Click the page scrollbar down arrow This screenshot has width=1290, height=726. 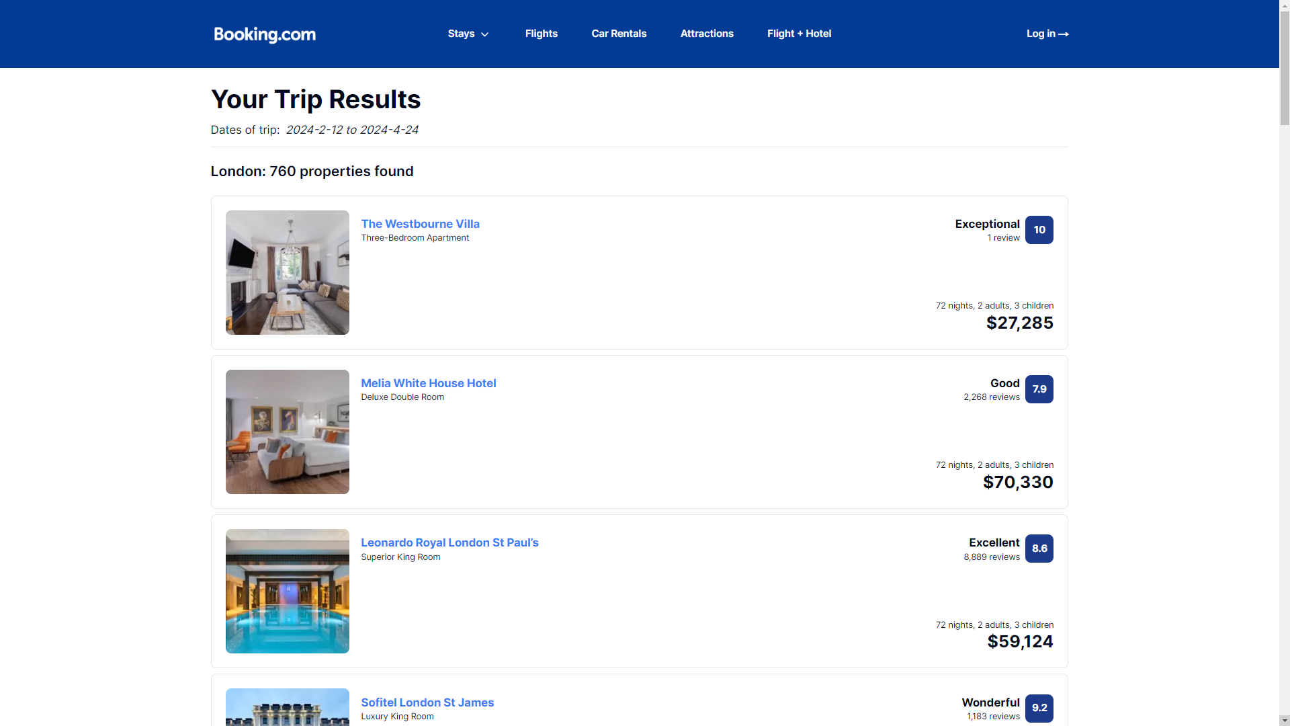1285,721
